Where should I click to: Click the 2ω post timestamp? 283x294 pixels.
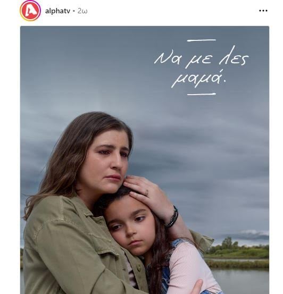[82, 11]
